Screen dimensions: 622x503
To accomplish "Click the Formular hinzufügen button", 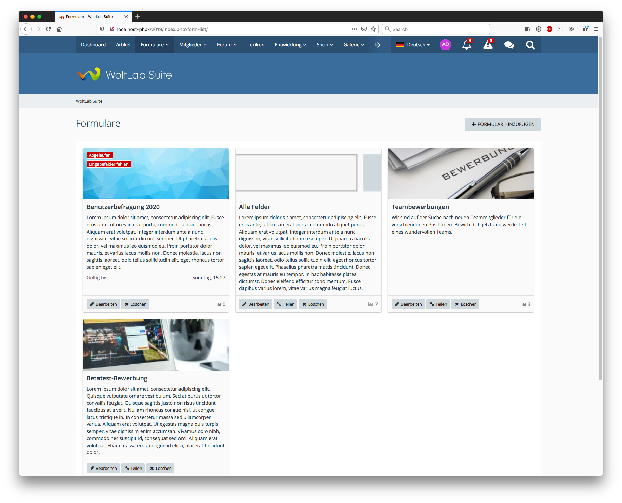I will point(503,124).
